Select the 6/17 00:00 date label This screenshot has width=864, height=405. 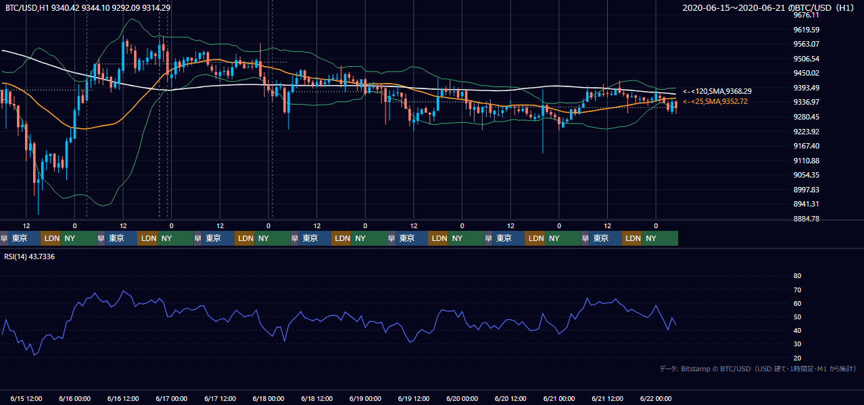coord(171,398)
